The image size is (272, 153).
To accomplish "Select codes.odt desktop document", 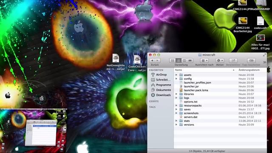I will (261, 23).
